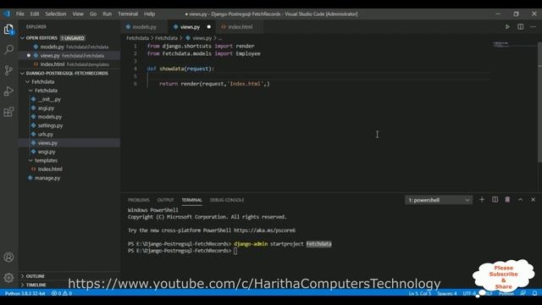Open settings.py in the file tree
The image size is (542, 305).
click(69, 125)
